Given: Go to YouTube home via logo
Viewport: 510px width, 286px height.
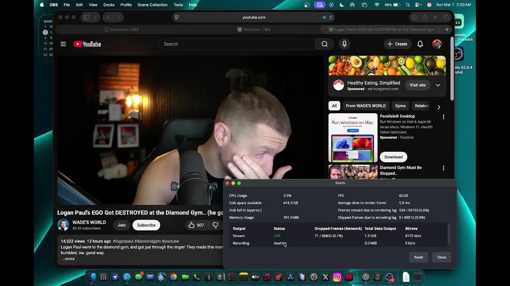Looking at the screenshot, I should pyautogui.click(x=87, y=44).
